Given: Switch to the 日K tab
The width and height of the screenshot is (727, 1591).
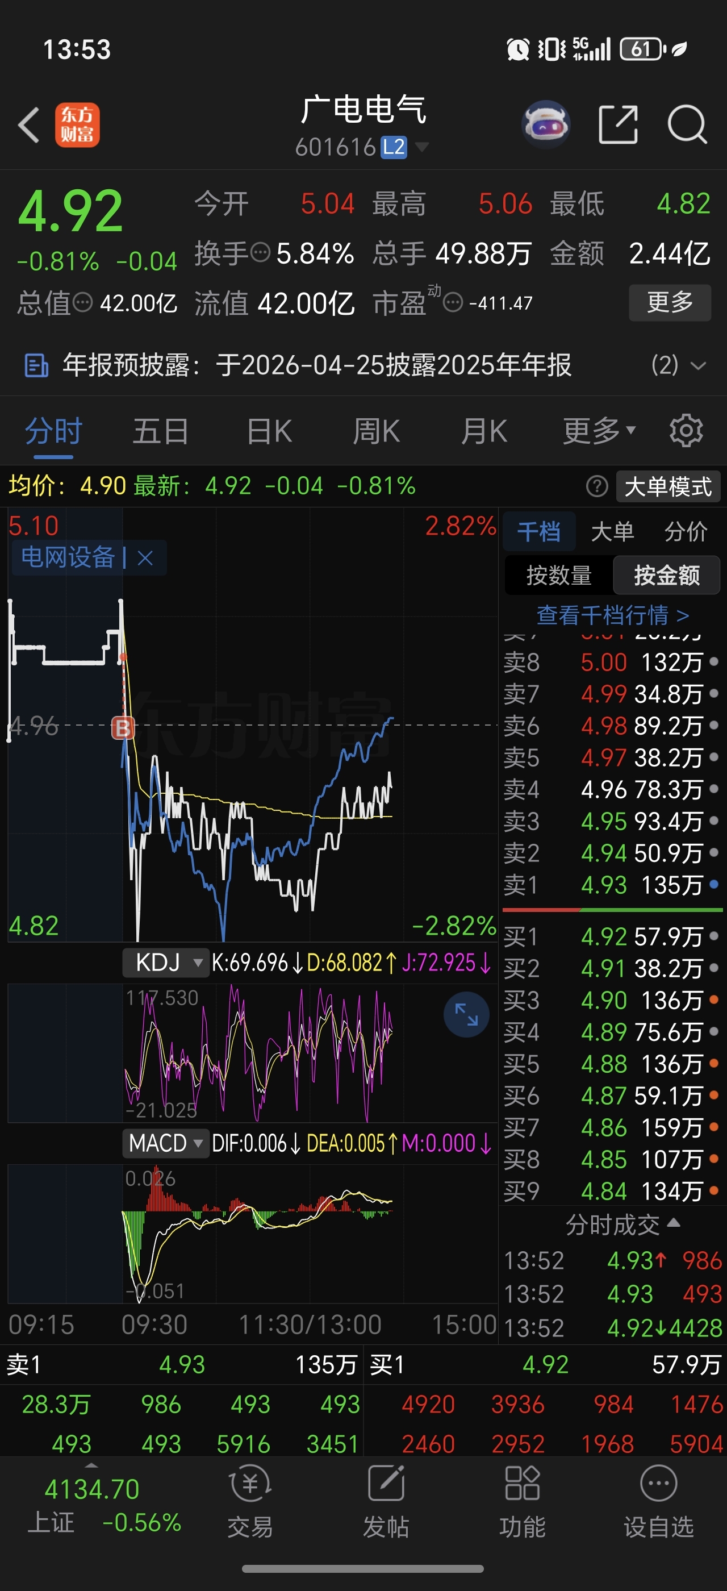Looking at the screenshot, I should coord(269,431).
